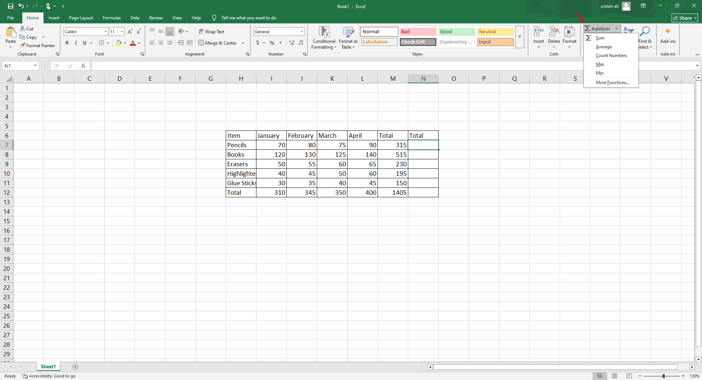
Task: Click the AutoSum button
Action: (598, 28)
